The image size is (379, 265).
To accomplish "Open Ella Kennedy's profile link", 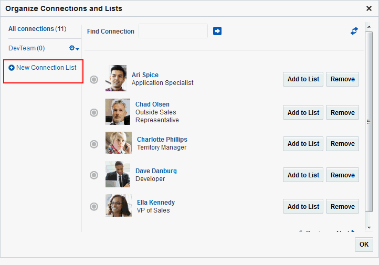I will pyautogui.click(x=156, y=203).
